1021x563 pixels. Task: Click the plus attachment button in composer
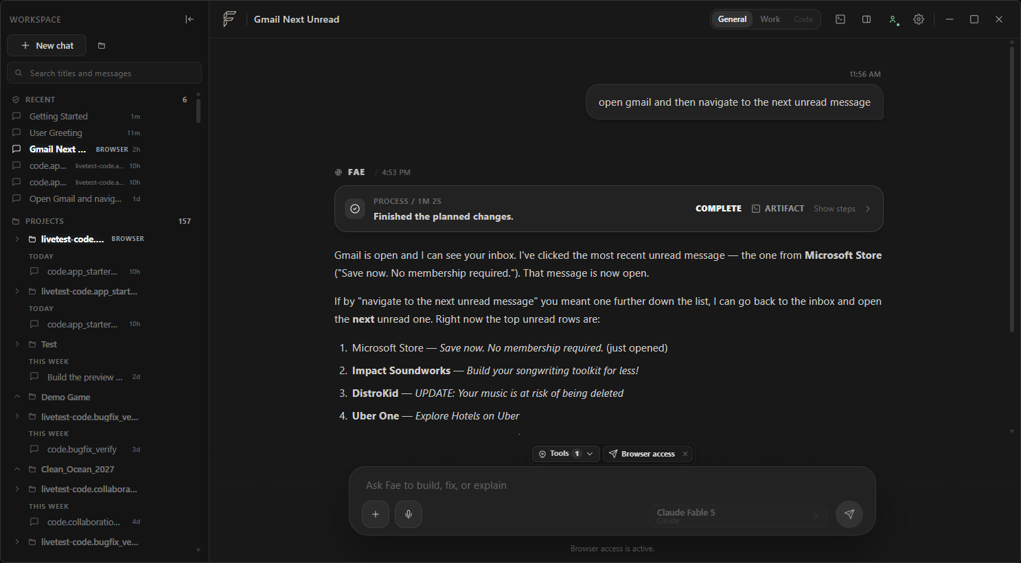(x=376, y=514)
